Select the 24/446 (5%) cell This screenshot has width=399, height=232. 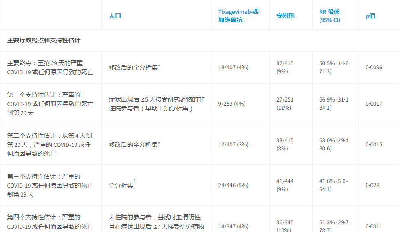point(233,185)
